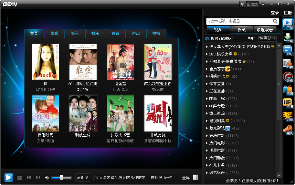Open the 节目 program list sidebar icon
This screenshot has width=295, height=185.
288,24
